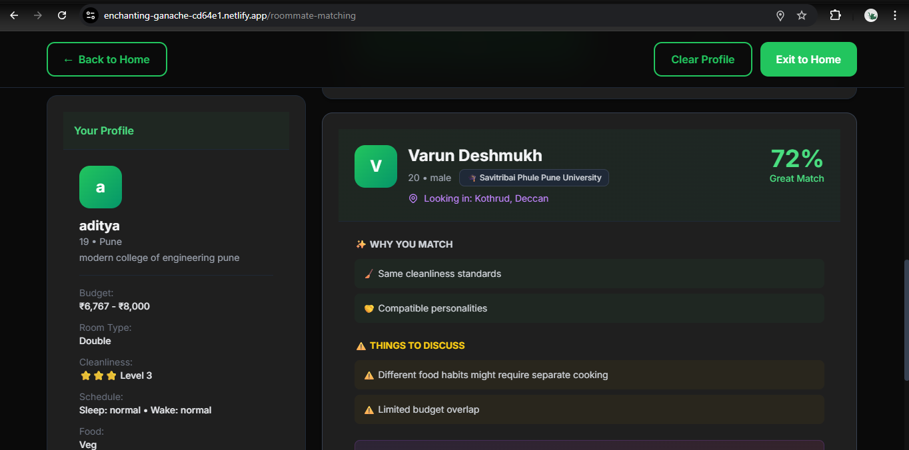Click the THINGS TO DISCUSS heading
Image resolution: width=909 pixels, height=450 pixels.
tap(417, 345)
